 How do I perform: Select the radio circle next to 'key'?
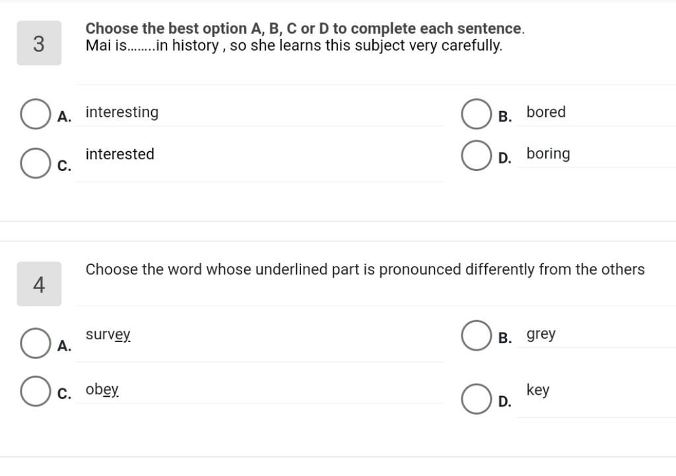pos(476,399)
